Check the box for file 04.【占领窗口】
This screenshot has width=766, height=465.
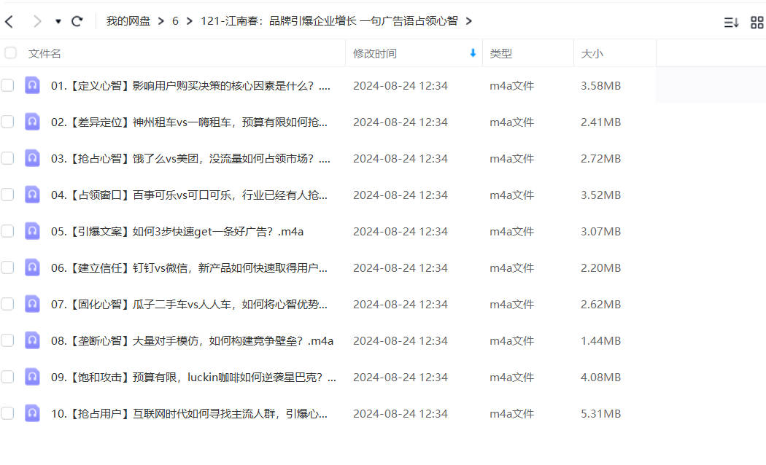click(x=7, y=195)
